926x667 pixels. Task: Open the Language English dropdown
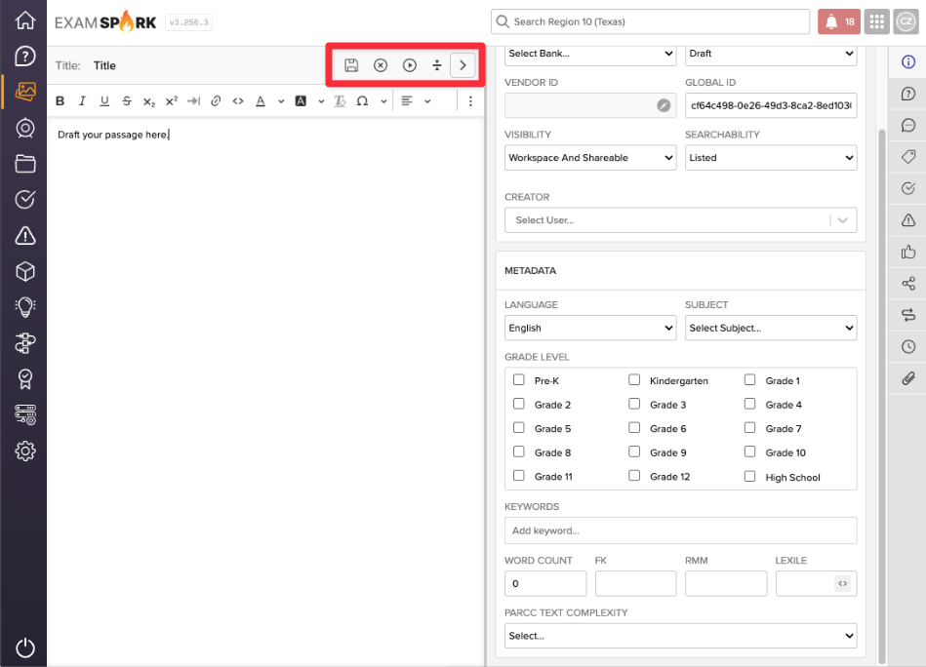[x=590, y=328]
